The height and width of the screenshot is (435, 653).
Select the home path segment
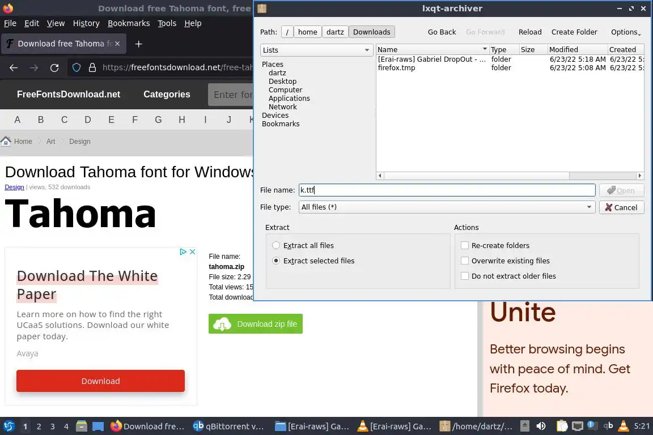pos(307,32)
